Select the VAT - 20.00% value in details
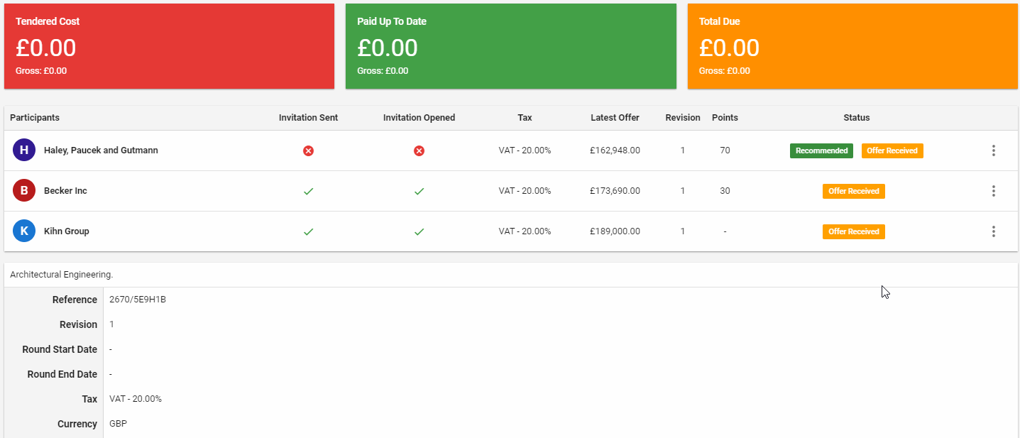The width and height of the screenshot is (1020, 438). tap(136, 399)
